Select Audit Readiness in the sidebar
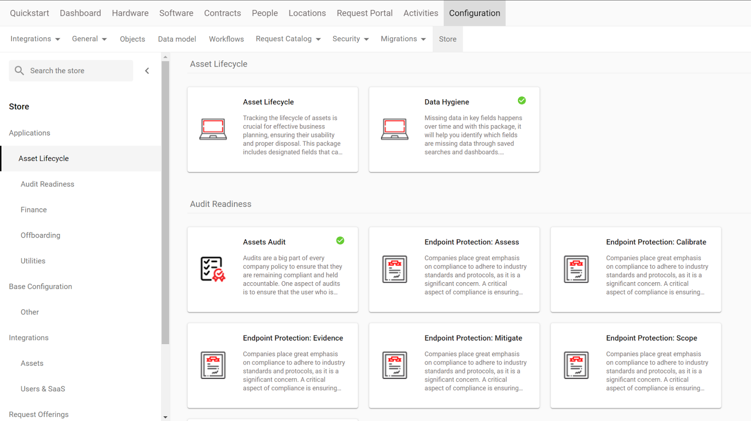 pyautogui.click(x=47, y=184)
